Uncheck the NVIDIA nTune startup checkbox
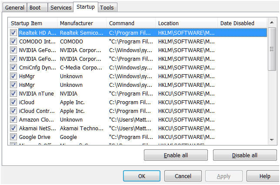This screenshot has width=280, height=185. pos(13,93)
